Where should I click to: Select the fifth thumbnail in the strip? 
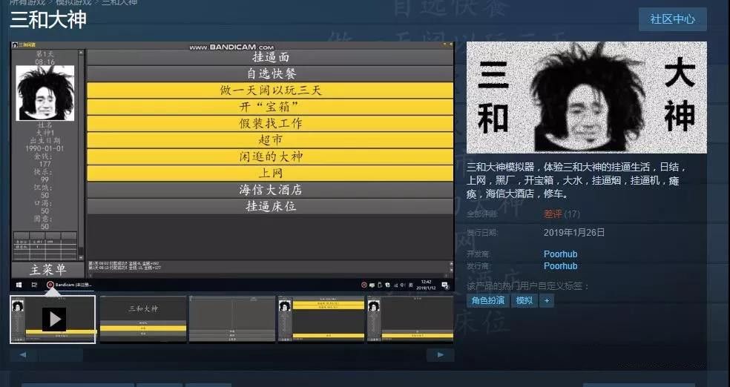410,320
